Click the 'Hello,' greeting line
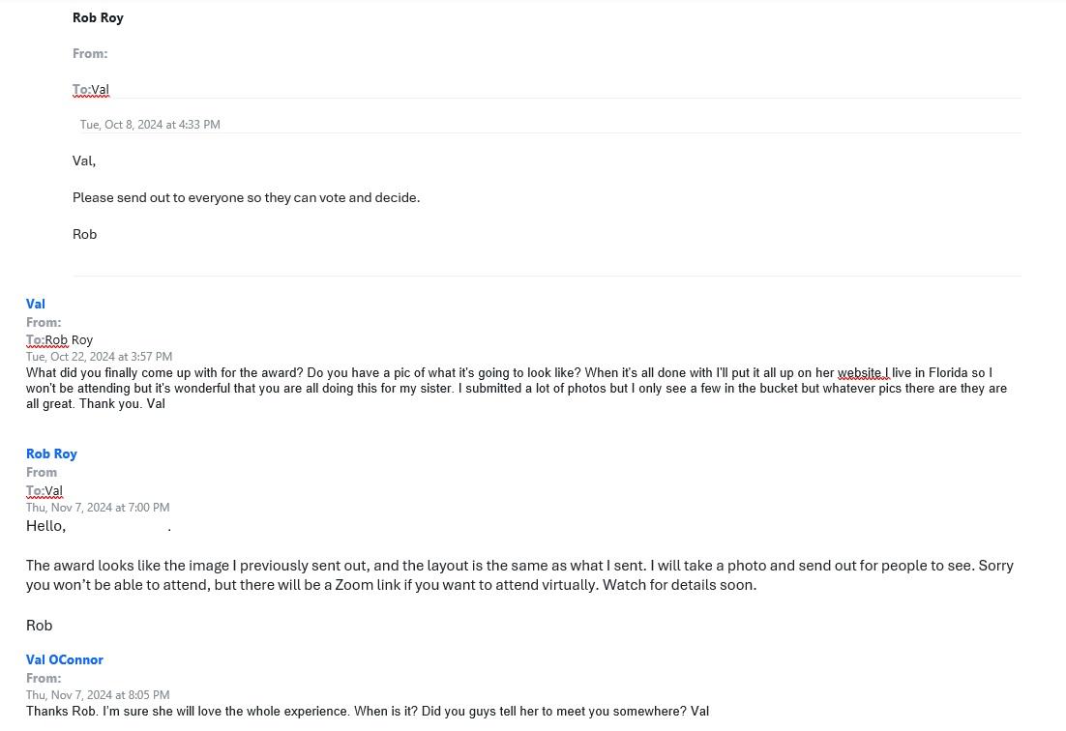The image size is (1066, 731). click(x=45, y=526)
